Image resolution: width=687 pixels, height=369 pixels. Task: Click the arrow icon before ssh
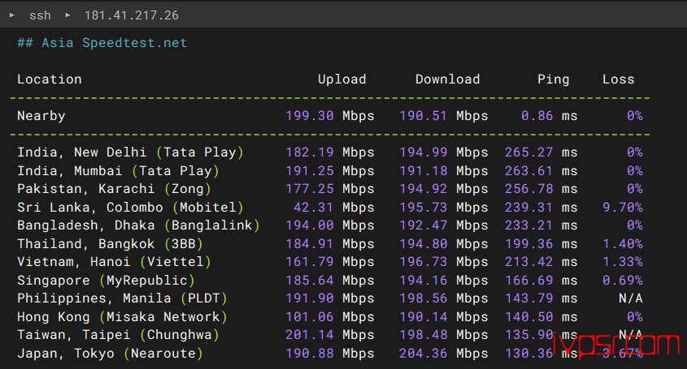[x=12, y=15]
